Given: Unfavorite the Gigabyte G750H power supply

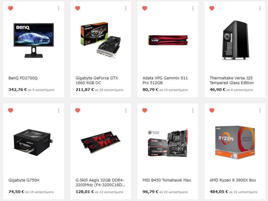Looking at the screenshot, I should tap(11, 110).
